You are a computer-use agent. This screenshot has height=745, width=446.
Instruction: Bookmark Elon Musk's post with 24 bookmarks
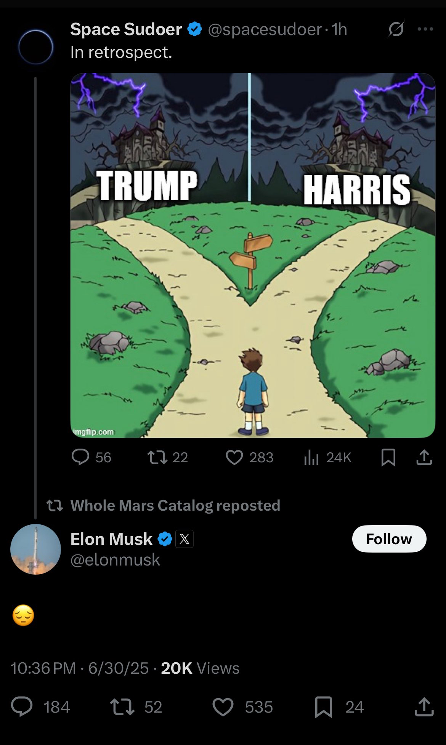324,707
